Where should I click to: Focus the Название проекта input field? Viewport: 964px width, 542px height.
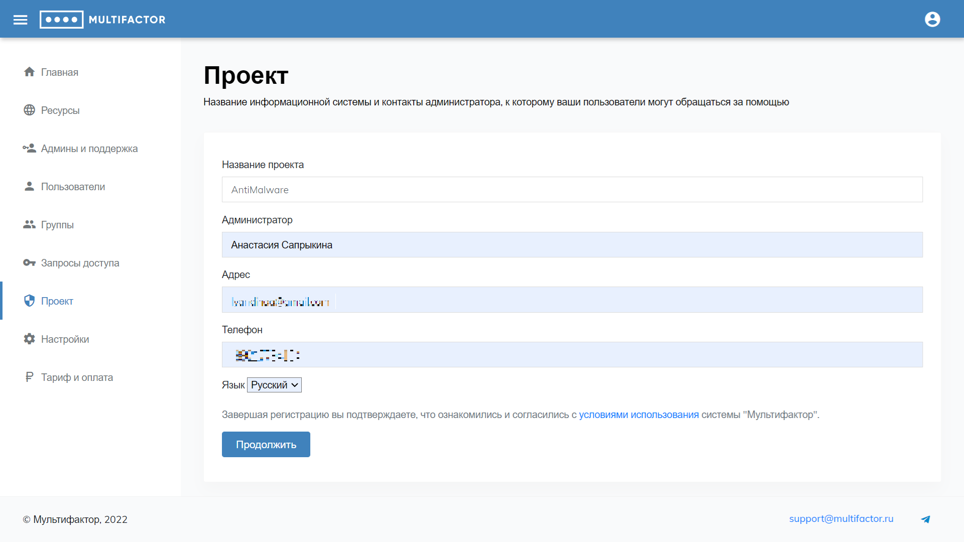(x=572, y=190)
